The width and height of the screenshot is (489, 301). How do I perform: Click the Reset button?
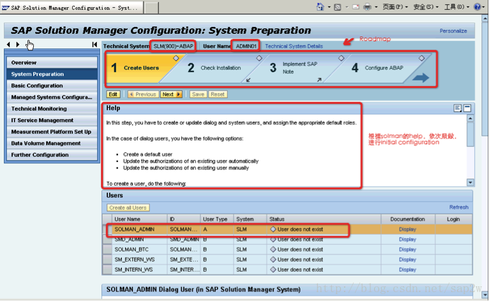(x=217, y=94)
